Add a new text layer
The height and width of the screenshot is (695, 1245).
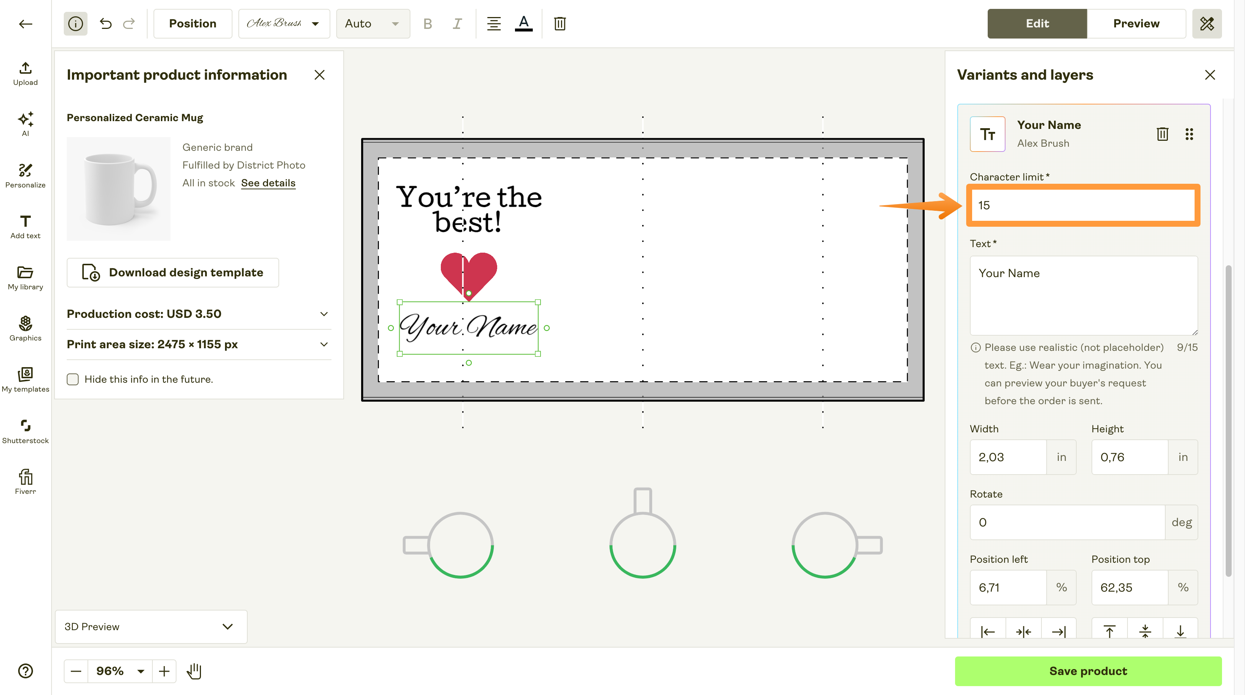pyautogui.click(x=25, y=227)
